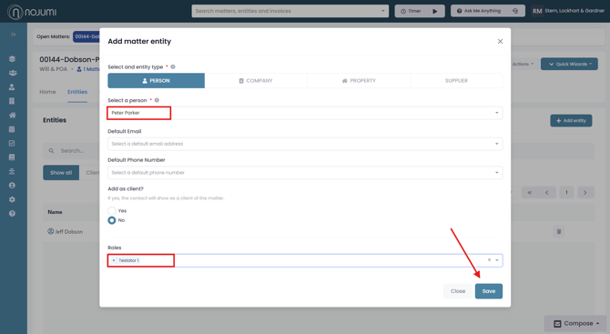This screenshot has height=334, width=610.
Task: Open the ledger book icon in sidebar
Action: 12,157
